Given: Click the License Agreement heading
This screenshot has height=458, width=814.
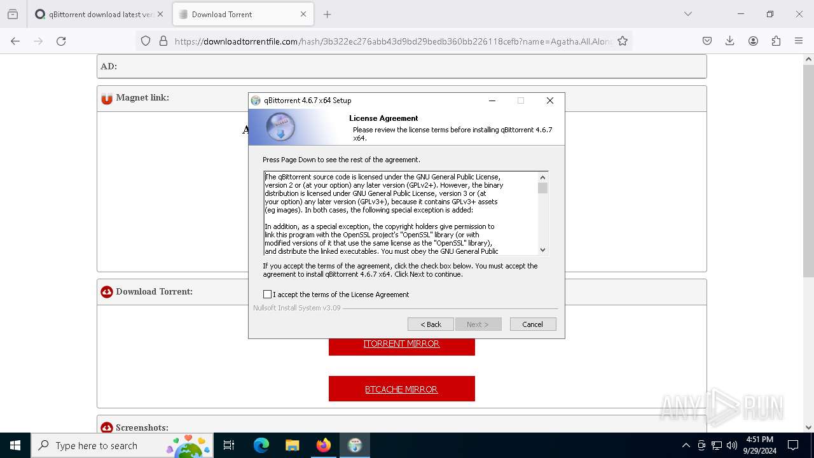Looking at the screenshot, I should point(383,118).
